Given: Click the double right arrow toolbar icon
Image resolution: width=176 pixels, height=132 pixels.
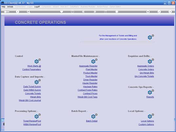Looking at the screenshot, I should (95, 11).
